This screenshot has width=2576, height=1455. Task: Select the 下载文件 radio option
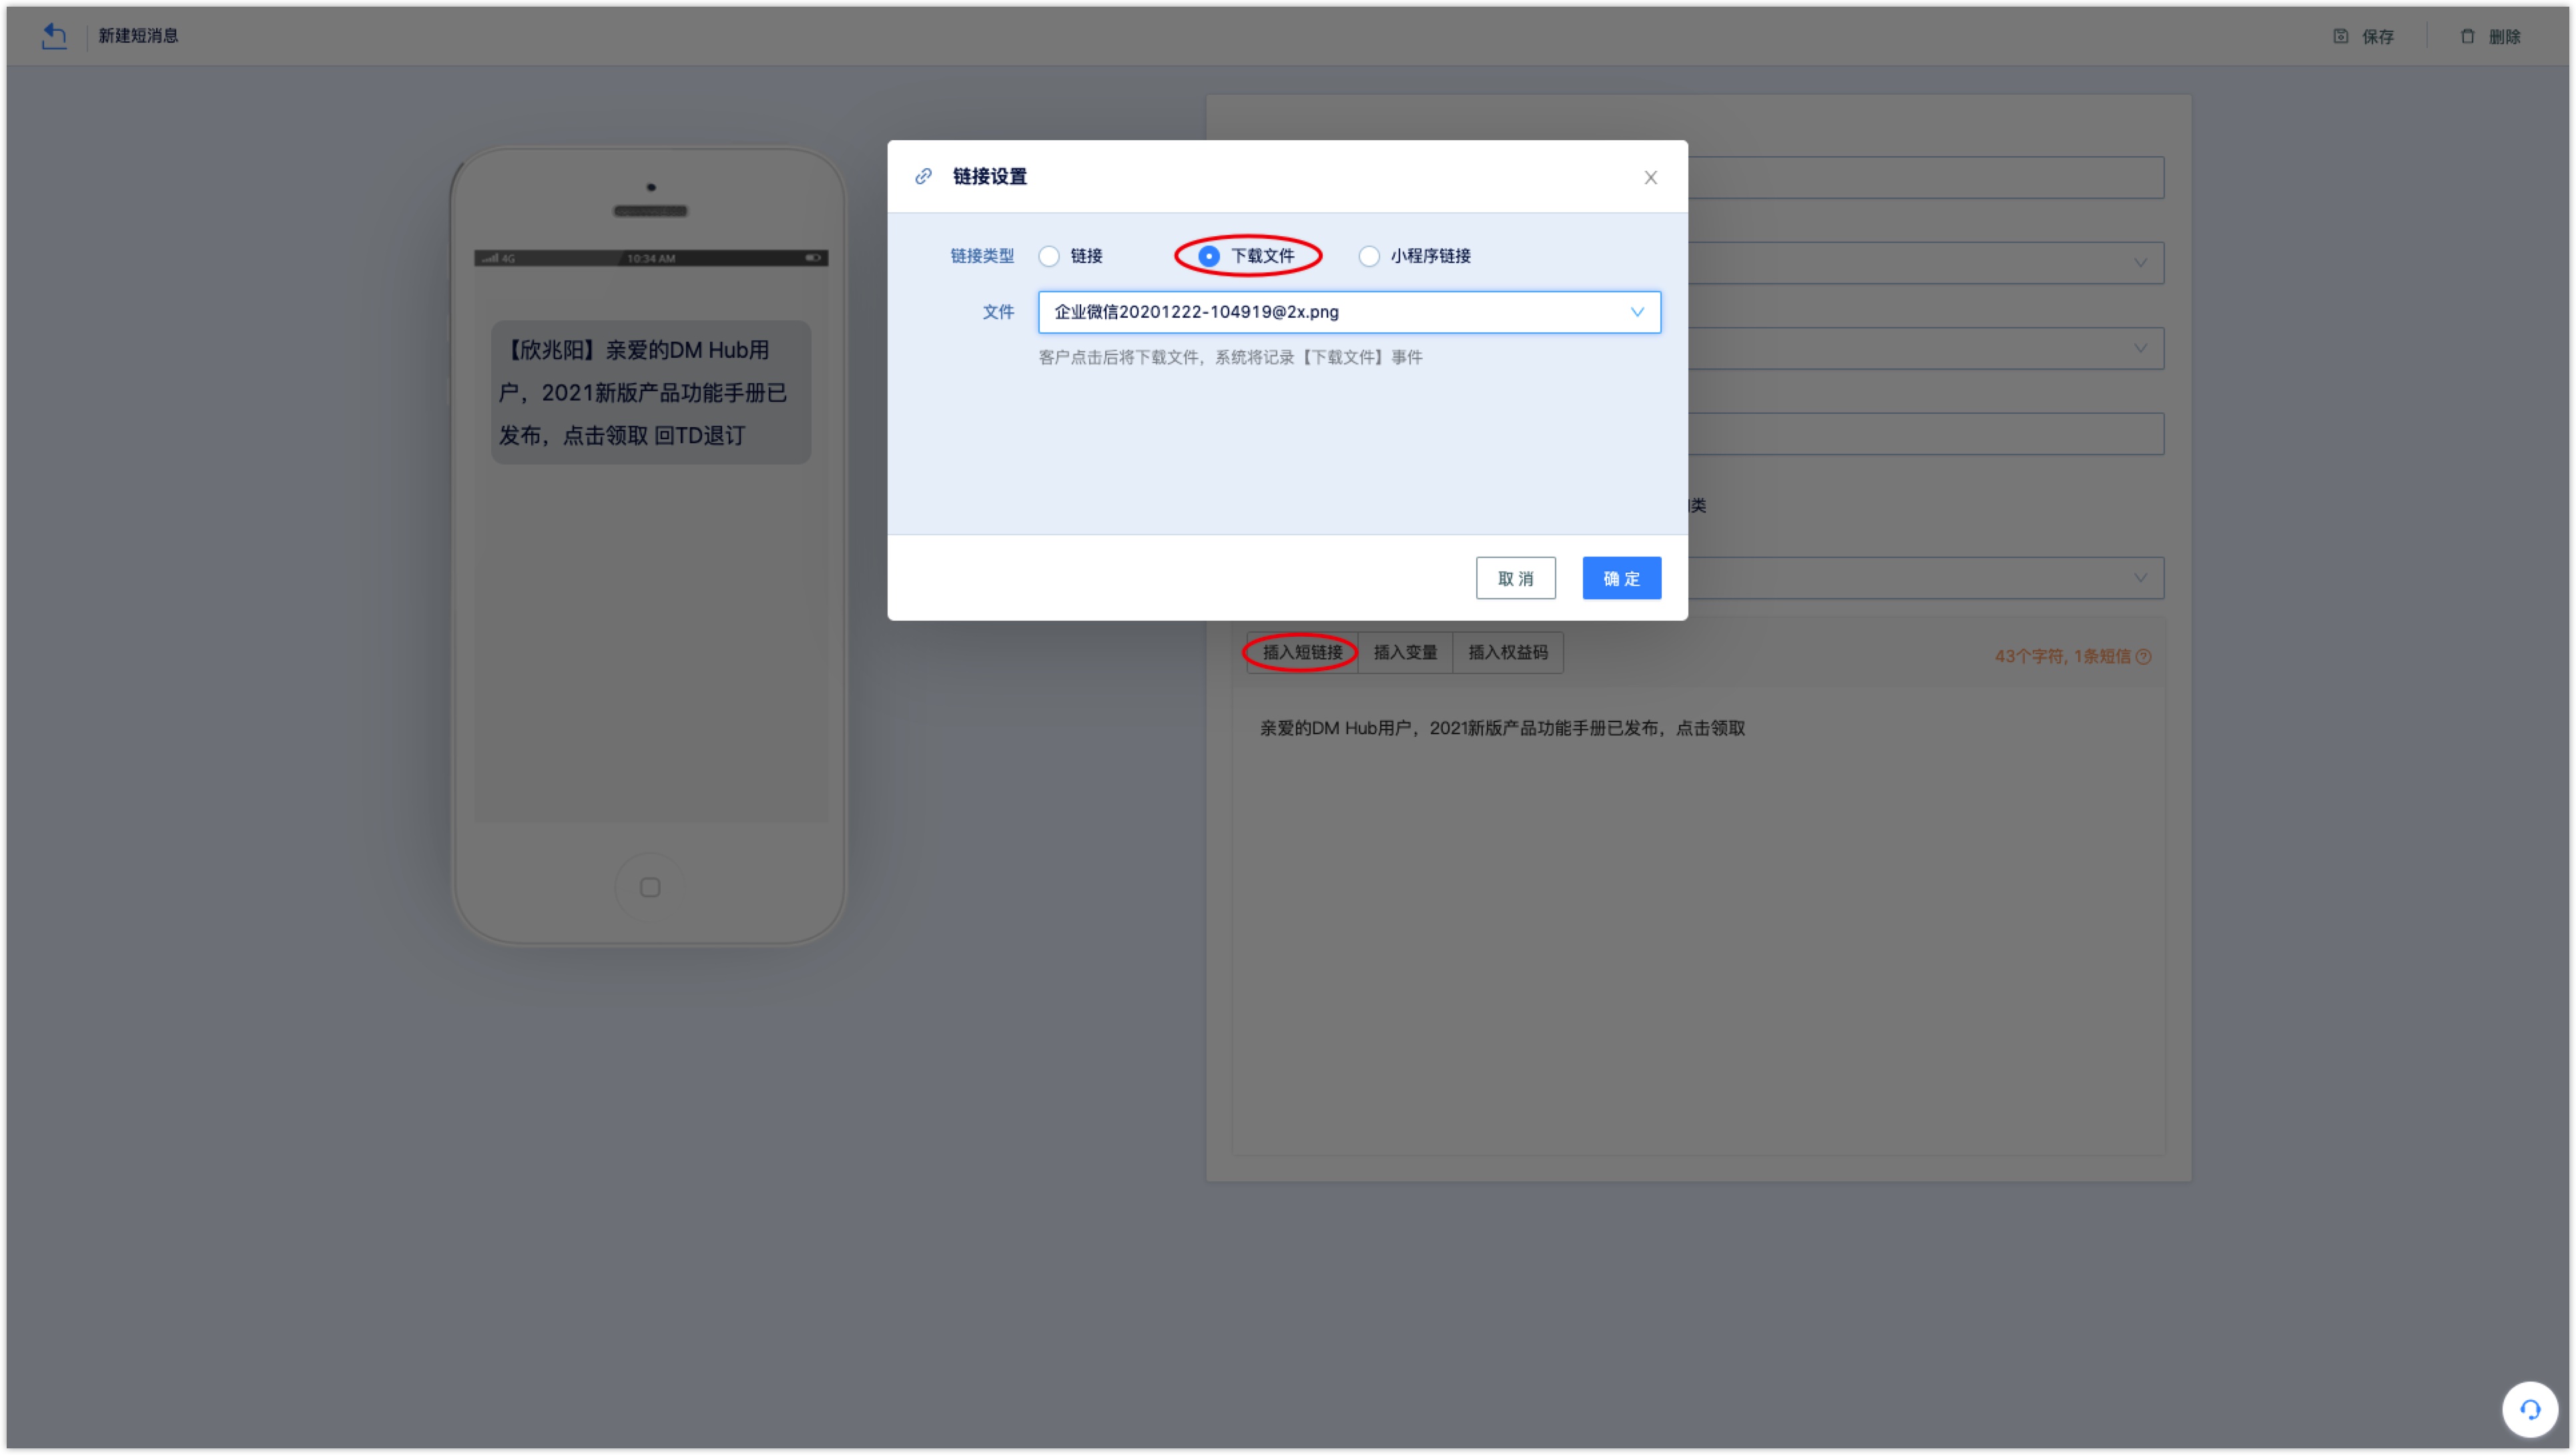click(1208, 256)
